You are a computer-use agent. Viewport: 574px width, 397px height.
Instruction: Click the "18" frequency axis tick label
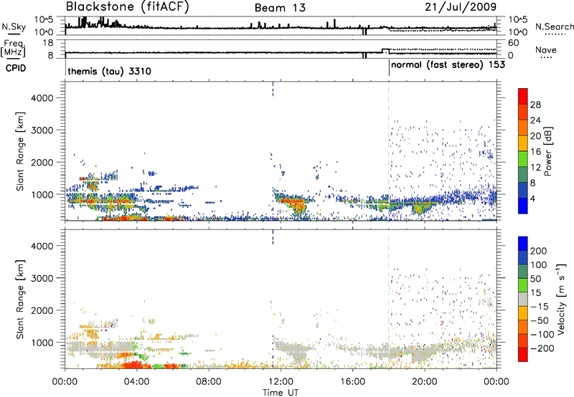tap(48, 43)
